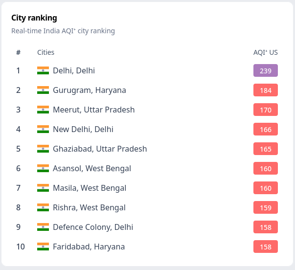This screenshot has width=295, height=270.
Task: Click the red 184 AQI badge
Action: tap(266, 90)
